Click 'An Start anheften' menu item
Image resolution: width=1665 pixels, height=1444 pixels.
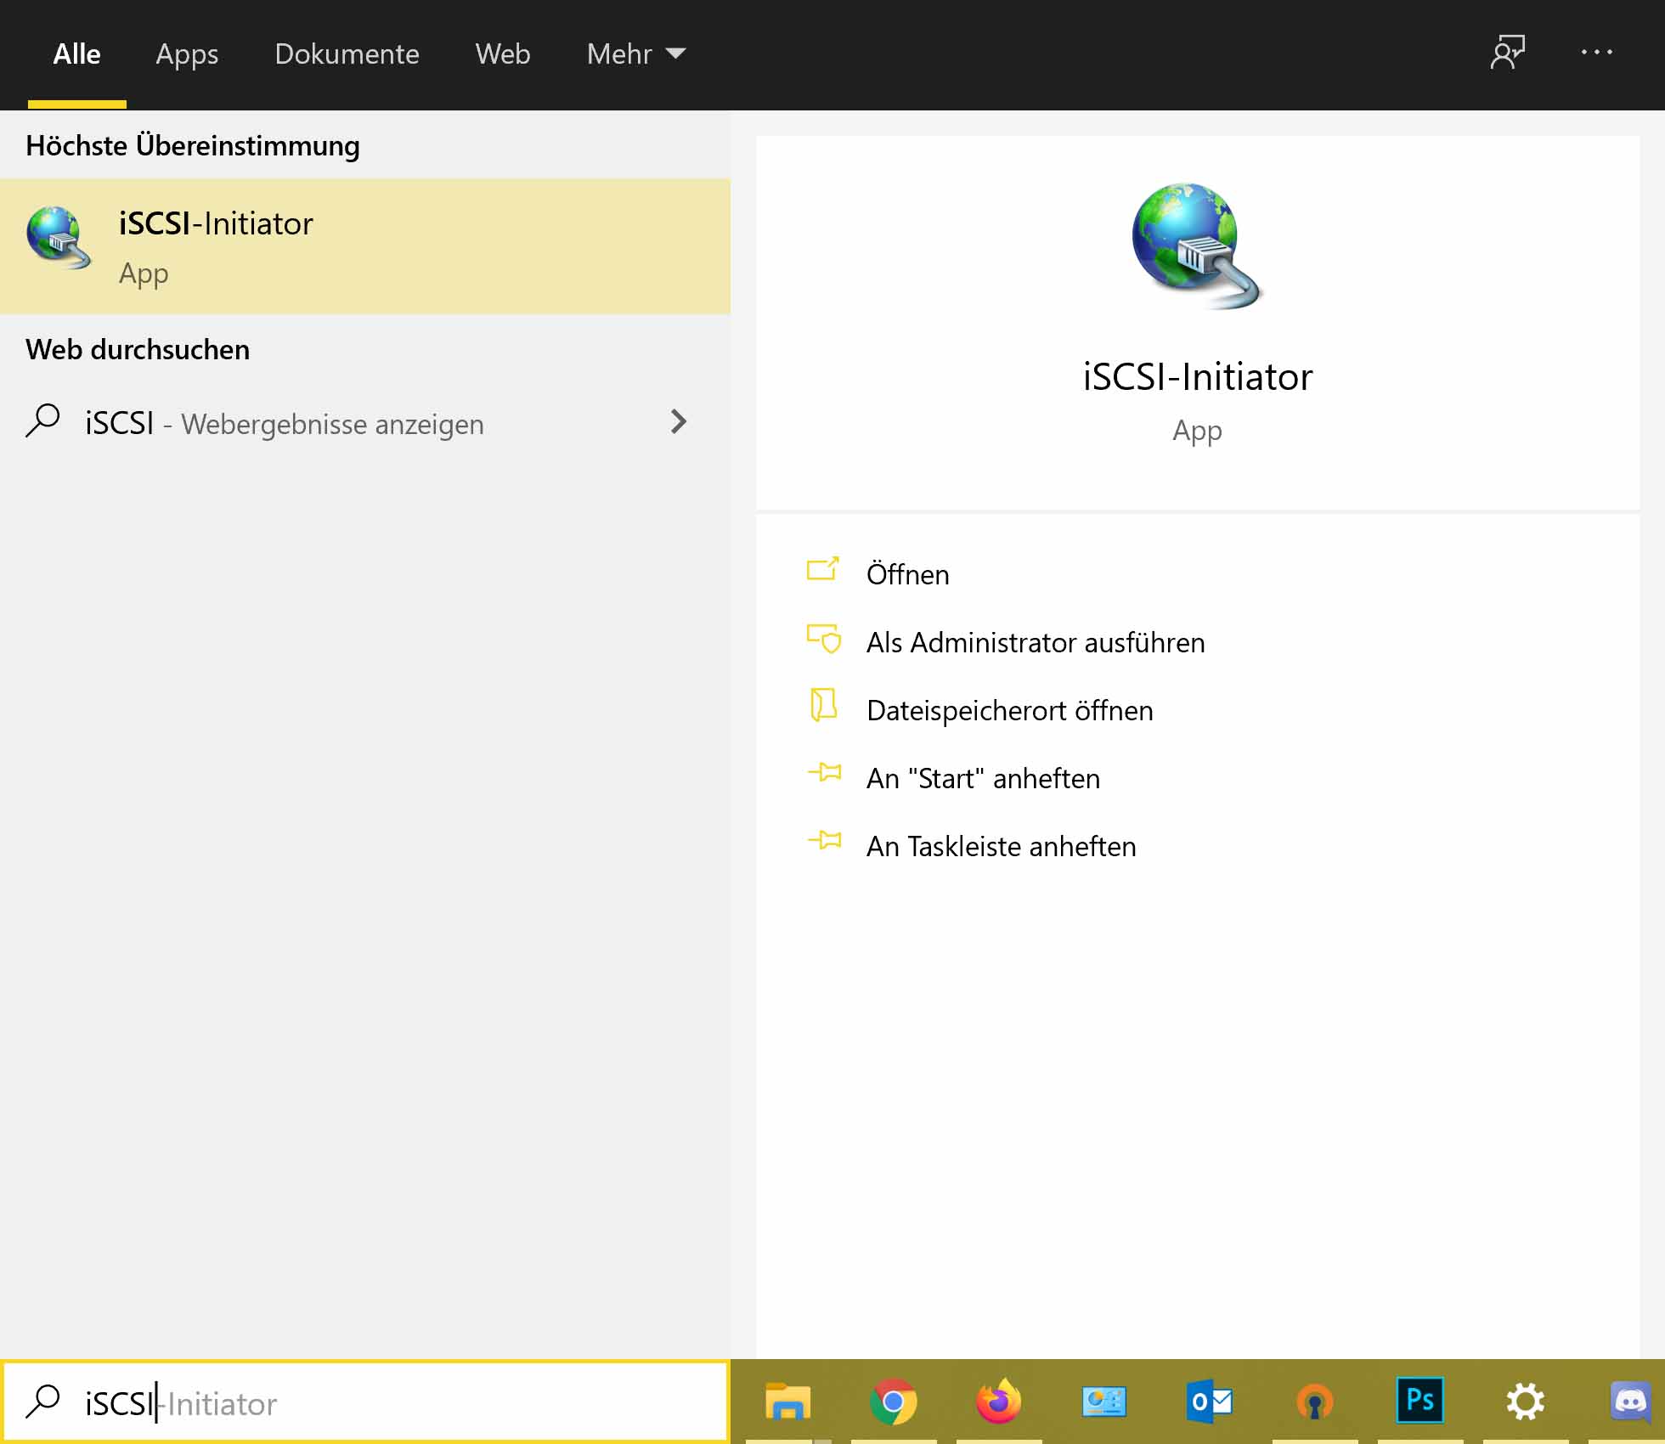(x=981, y=777)
